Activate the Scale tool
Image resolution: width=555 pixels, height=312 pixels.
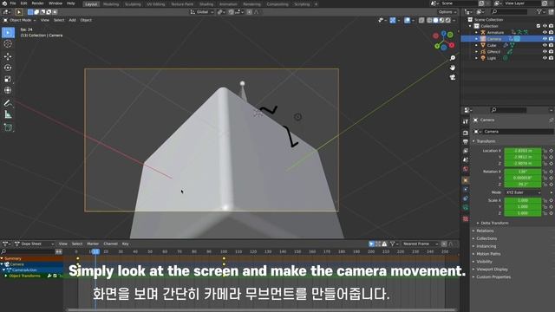[x=8, y=79]
